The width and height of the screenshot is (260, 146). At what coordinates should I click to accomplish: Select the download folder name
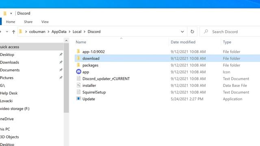[91, 58]
